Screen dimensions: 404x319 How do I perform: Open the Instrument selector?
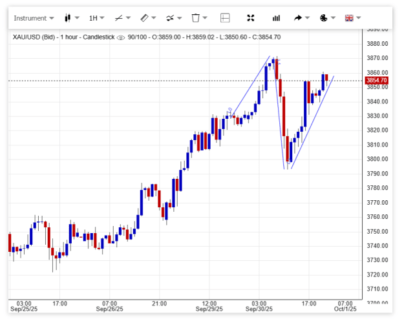coord(34,18)
